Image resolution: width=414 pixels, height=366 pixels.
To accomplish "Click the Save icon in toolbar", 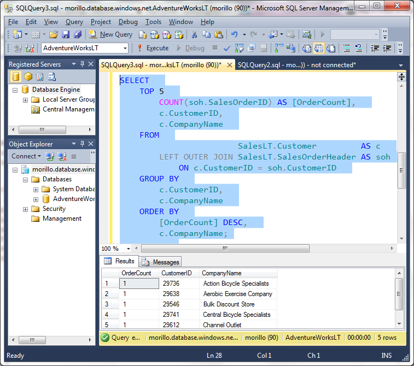I will [x=66, y=34].
